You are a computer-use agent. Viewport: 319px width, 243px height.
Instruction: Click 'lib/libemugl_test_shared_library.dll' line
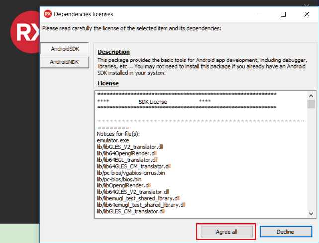pyautogui.click(x=138, y=198)
